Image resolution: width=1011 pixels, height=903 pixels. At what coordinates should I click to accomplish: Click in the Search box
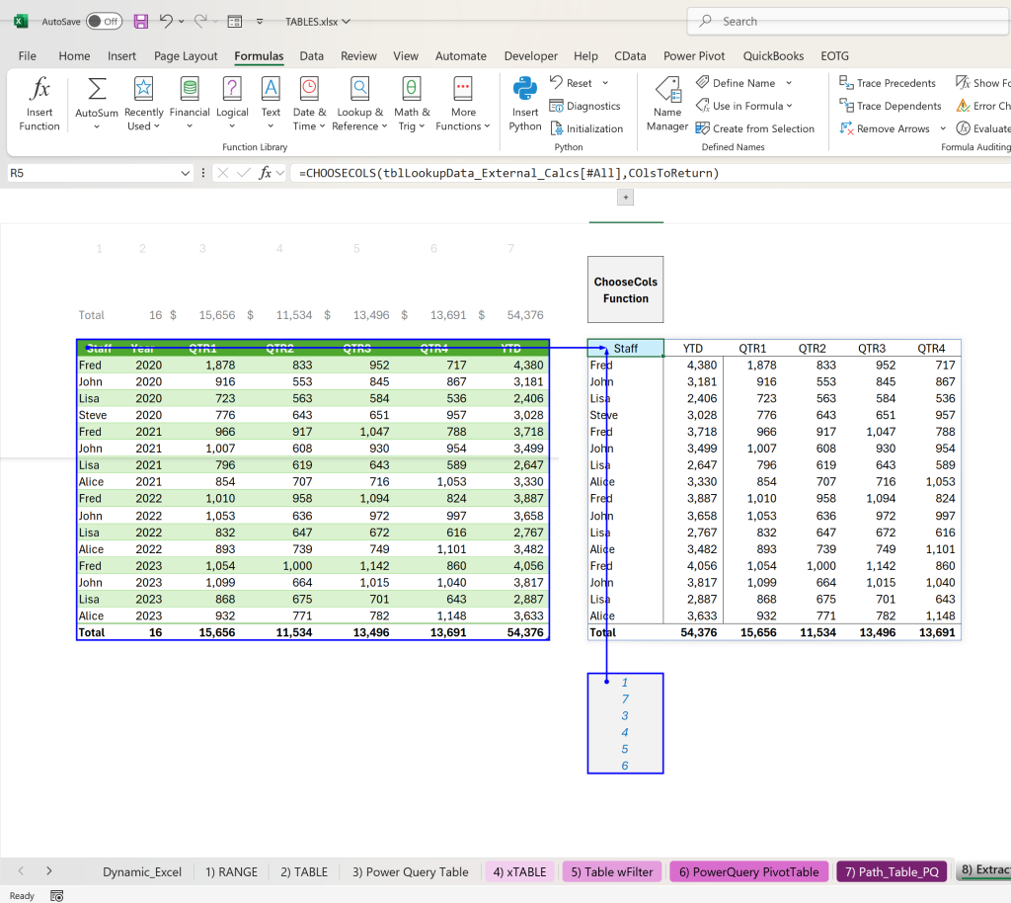click(848, 22)
